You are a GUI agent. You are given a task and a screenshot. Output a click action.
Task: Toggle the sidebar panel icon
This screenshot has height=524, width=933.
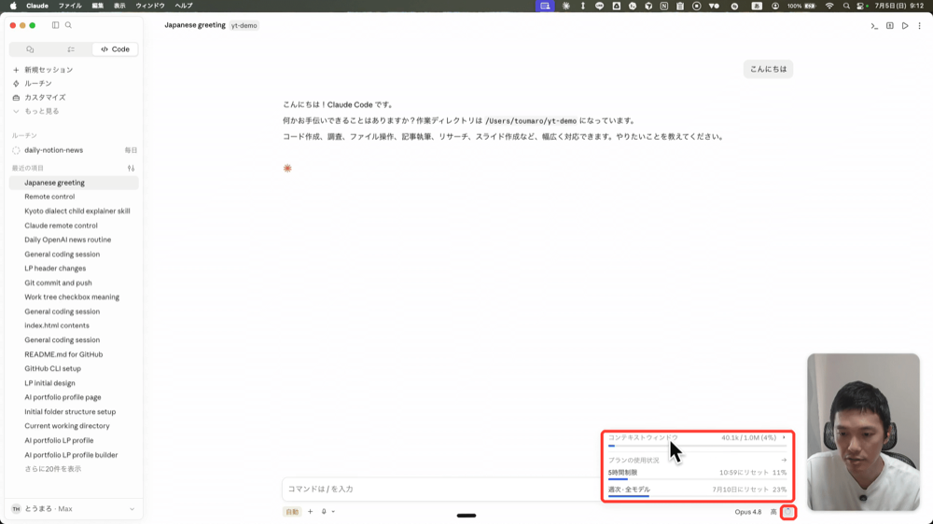pyautogui.click(x=55, y=25)
